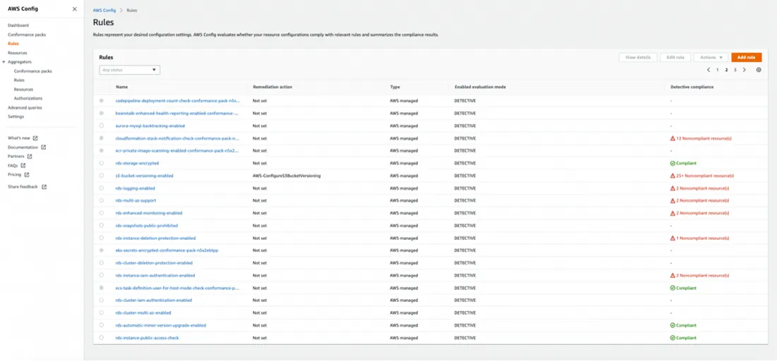Click warning icon for 1 Noncompliant resource
This screenshot has width=777, height=364.
click(672, 238)
